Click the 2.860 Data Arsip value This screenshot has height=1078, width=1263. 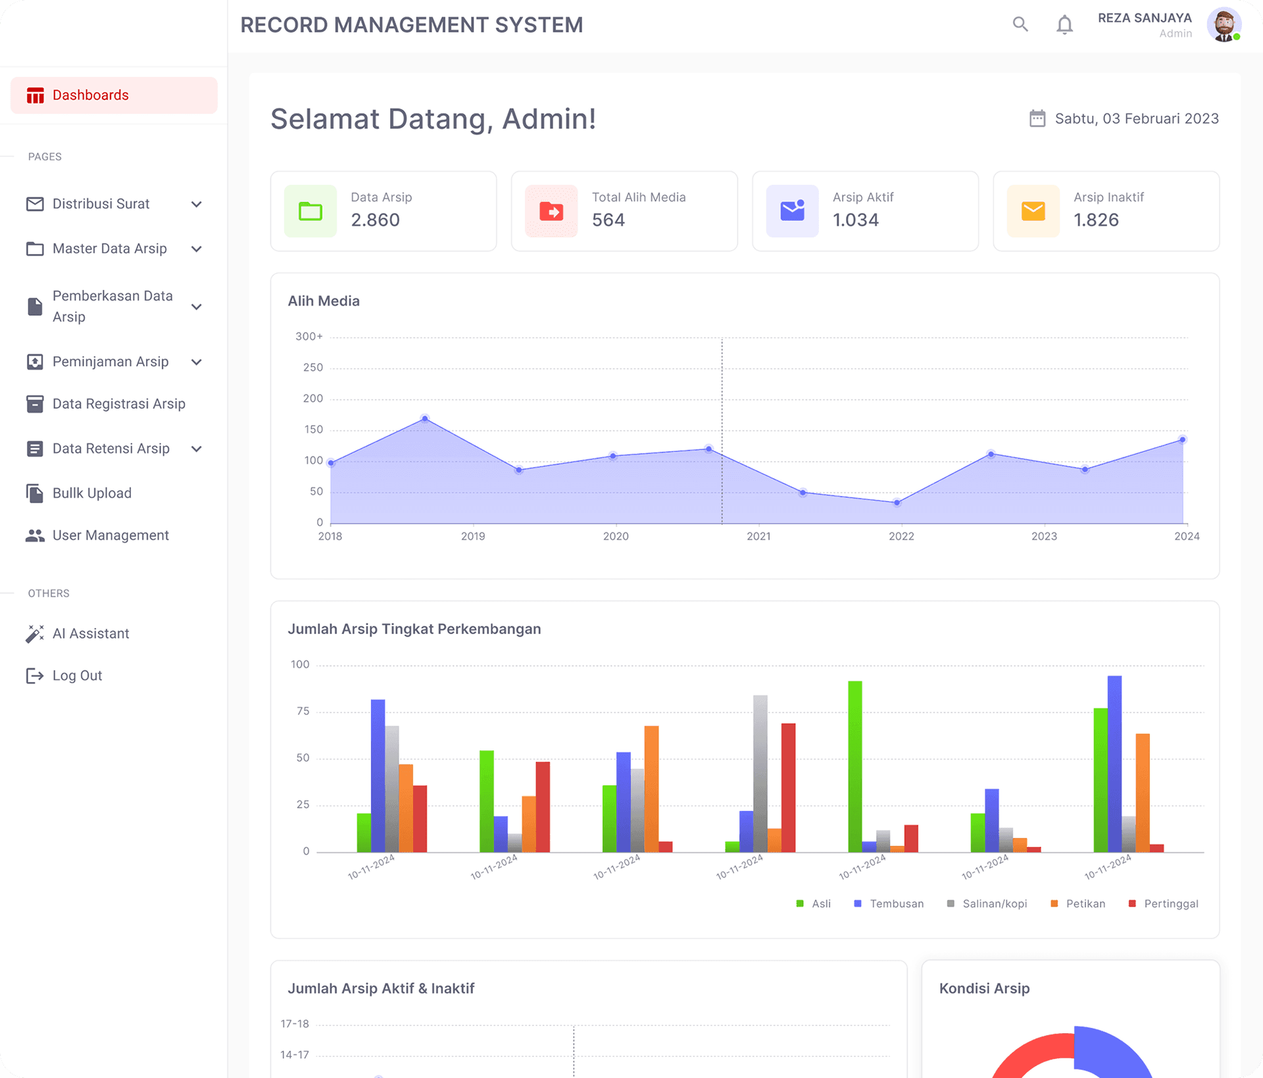375,220
